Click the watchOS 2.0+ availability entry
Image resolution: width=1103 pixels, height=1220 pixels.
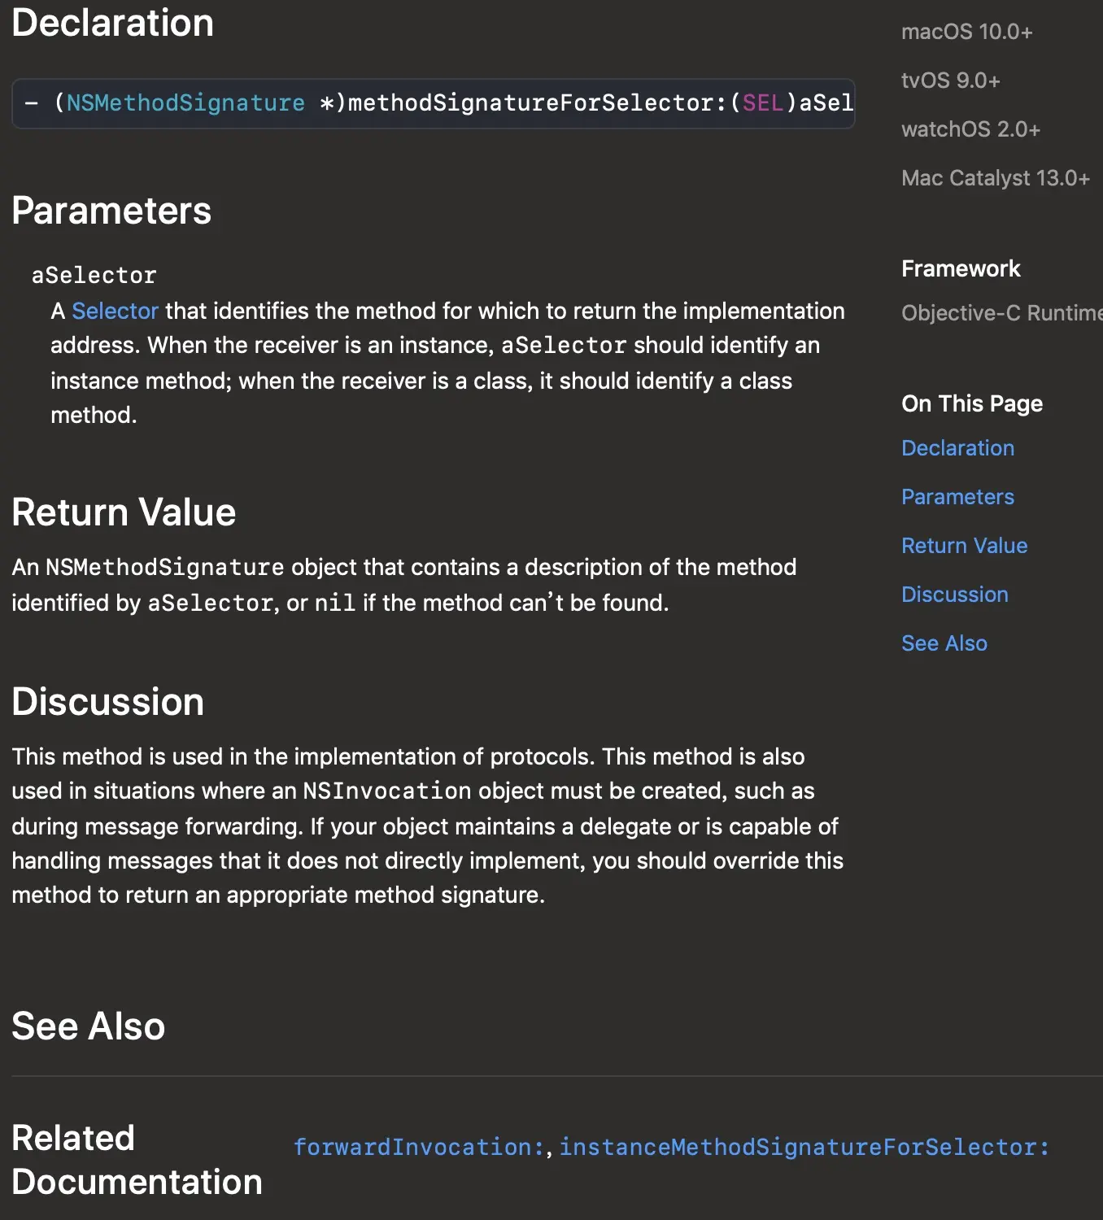click(970, 129)
